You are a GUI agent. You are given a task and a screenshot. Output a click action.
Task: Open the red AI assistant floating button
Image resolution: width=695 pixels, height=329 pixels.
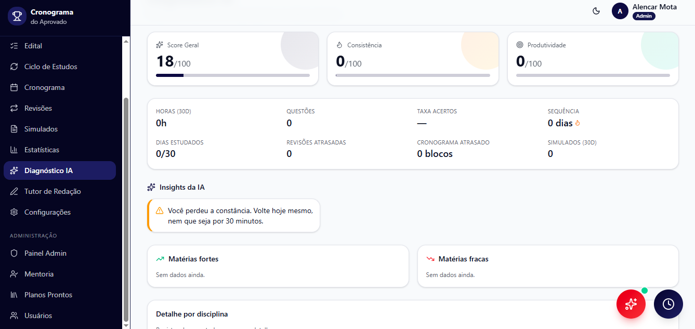coord(631,304)
